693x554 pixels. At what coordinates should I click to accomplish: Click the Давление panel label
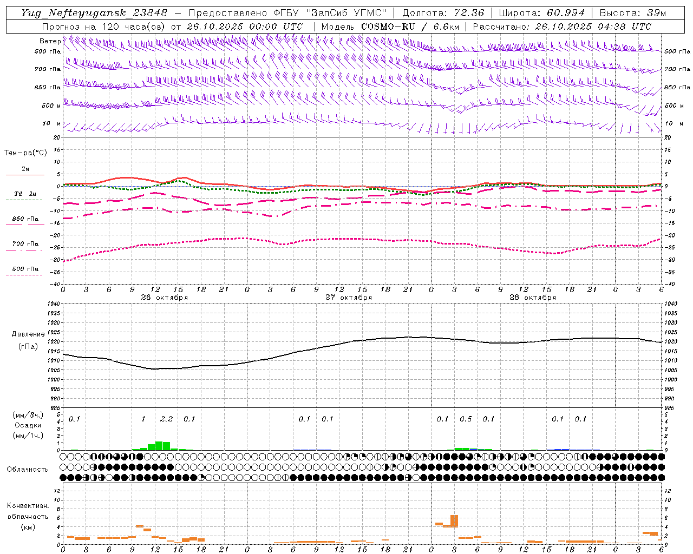(28, 334)
